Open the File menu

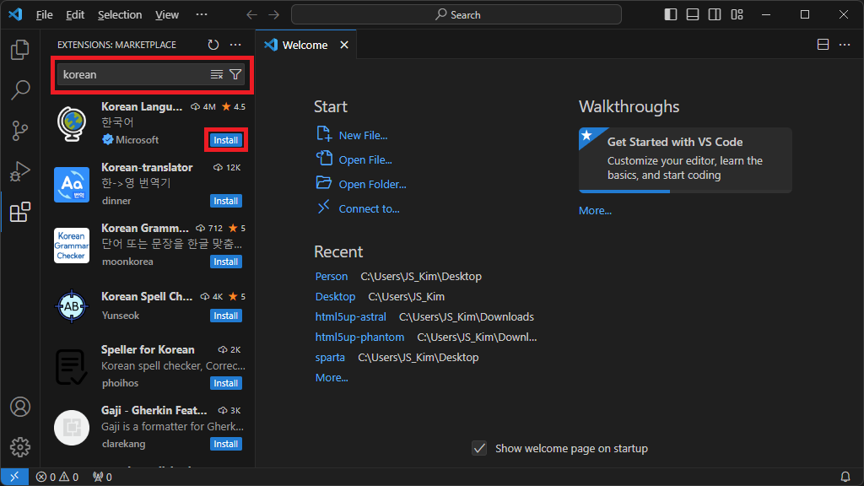(44, 15)
